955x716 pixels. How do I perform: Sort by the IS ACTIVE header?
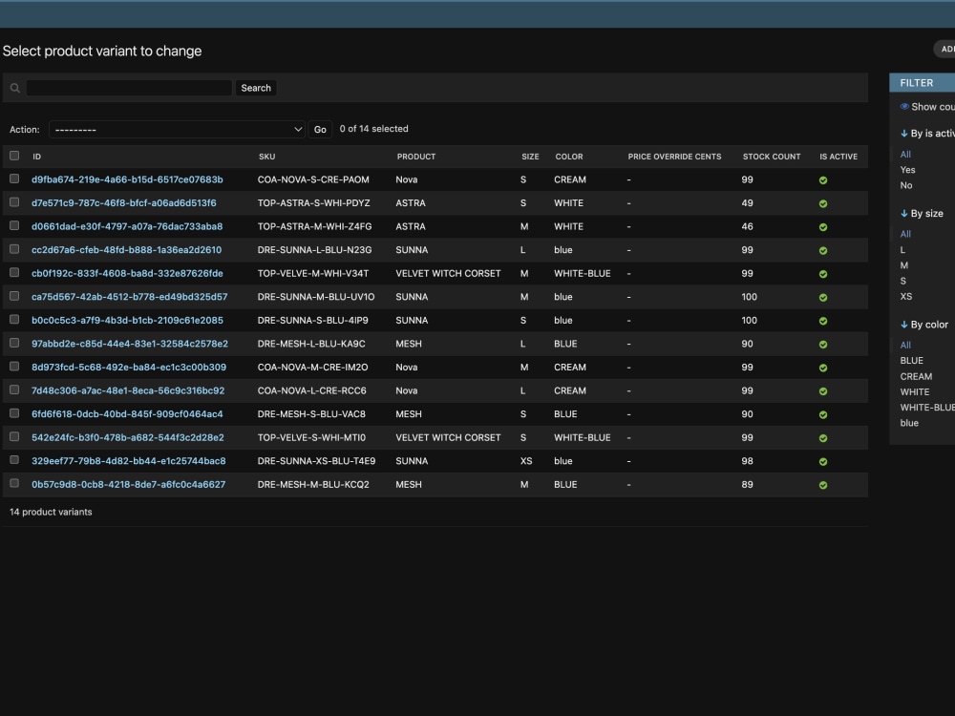pos(838,157)
